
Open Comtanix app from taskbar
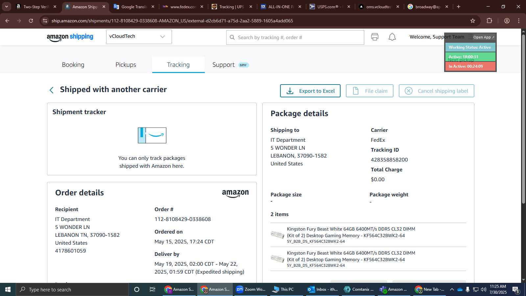point(358,289)
